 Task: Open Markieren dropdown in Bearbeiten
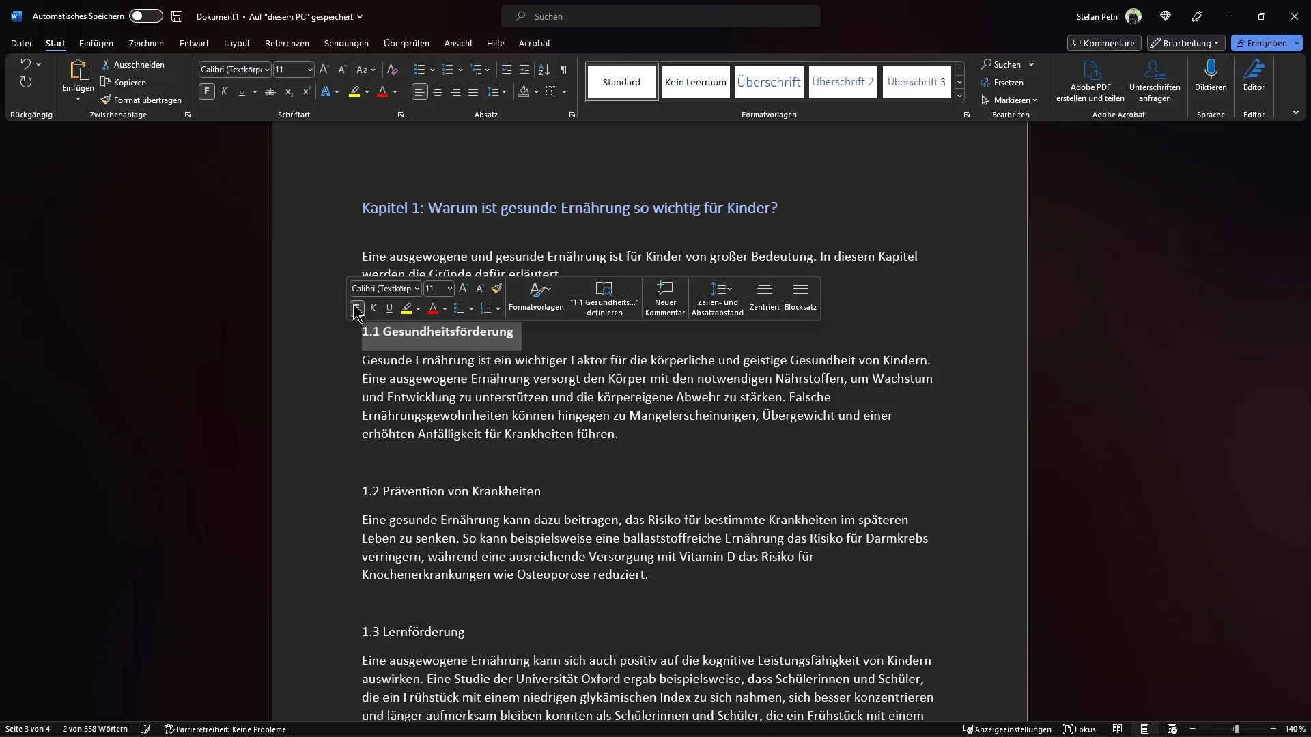(x=1011, y=100)
